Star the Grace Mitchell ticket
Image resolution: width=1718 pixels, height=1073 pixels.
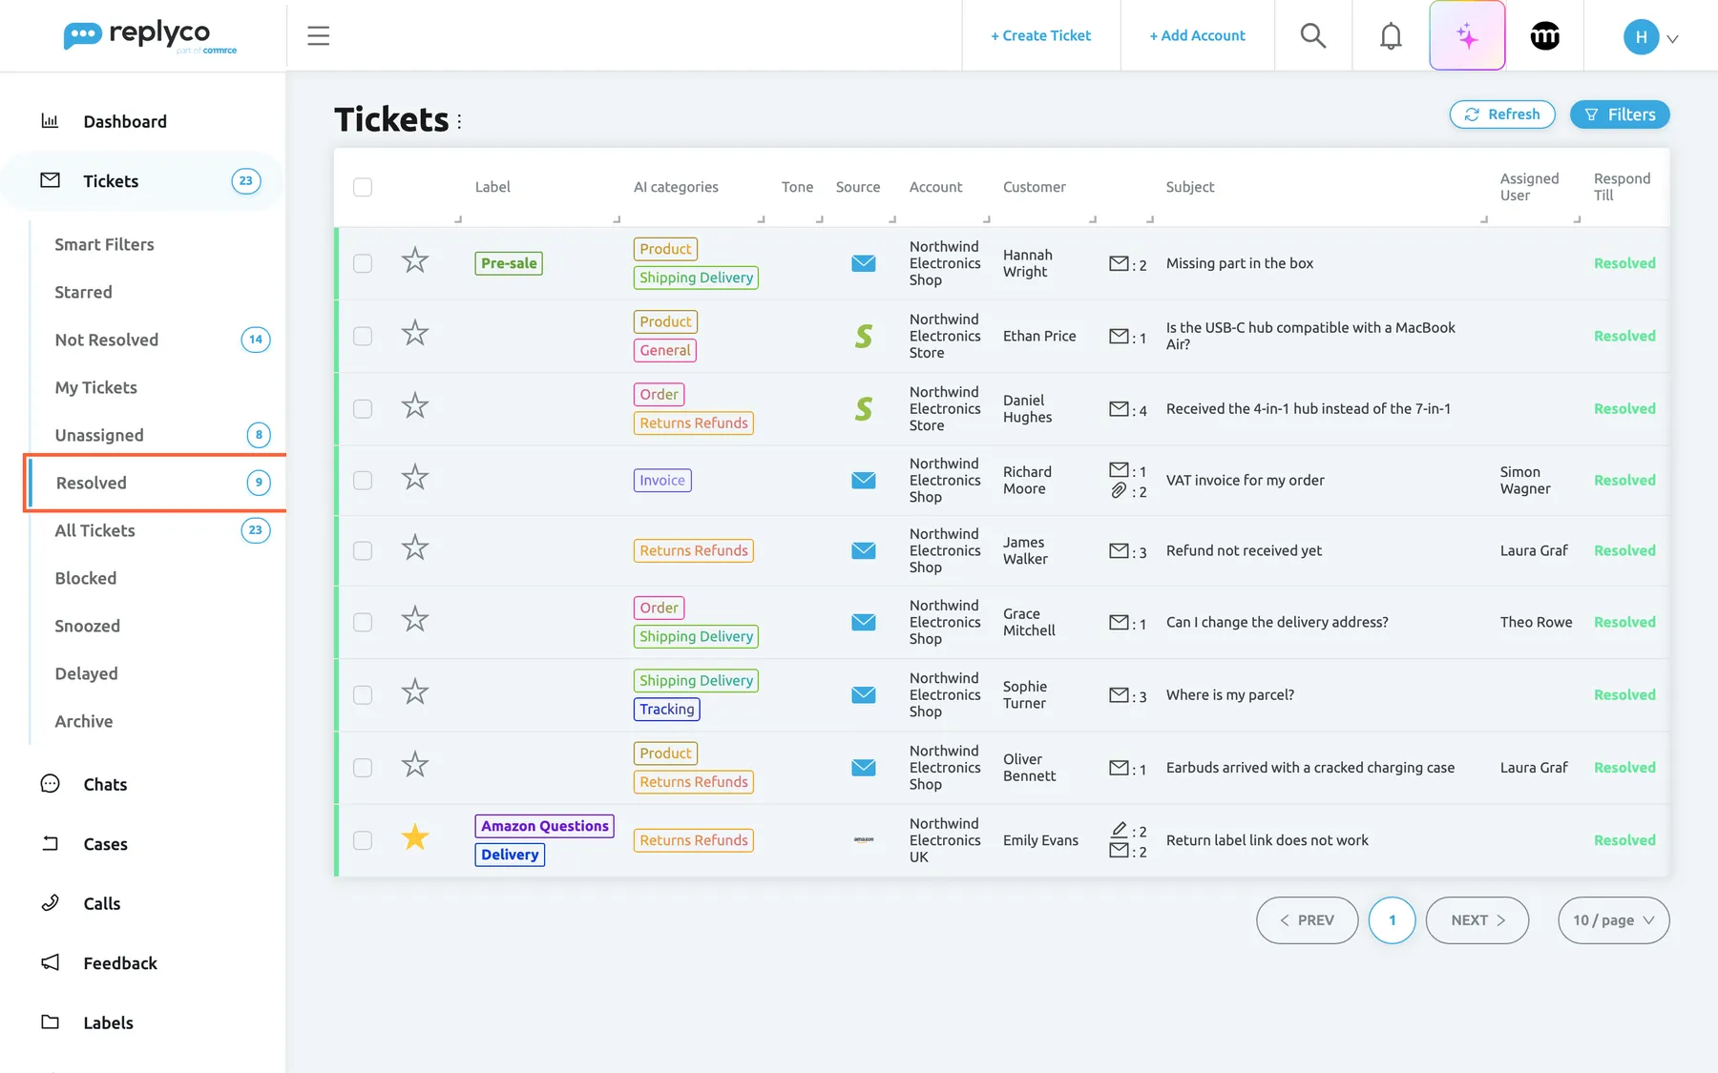(x=415, y=620)
